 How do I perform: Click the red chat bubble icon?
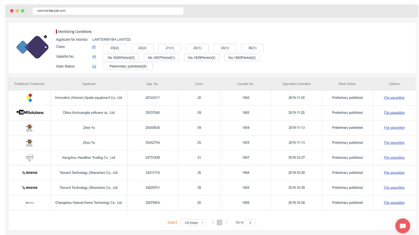coord(402,226)
